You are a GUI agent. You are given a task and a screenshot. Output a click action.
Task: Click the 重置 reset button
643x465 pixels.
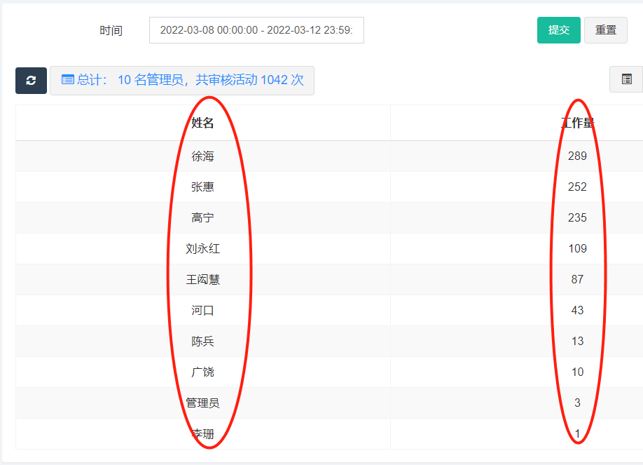tap(606, 30)
